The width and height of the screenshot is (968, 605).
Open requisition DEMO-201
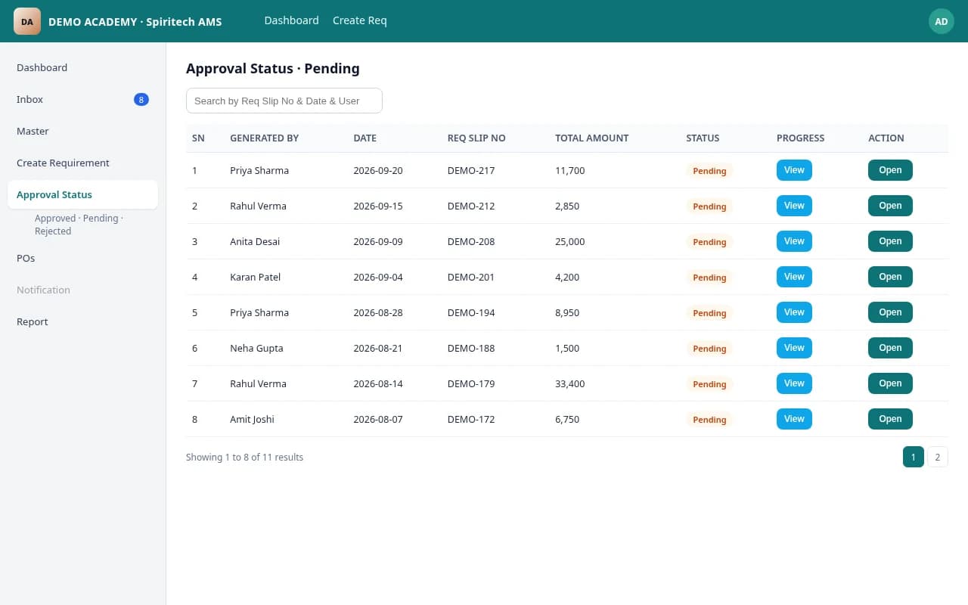(890, 277)
